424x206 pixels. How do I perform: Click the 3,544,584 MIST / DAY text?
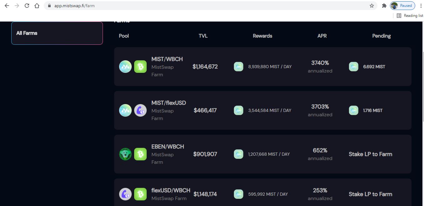point(270,110)
